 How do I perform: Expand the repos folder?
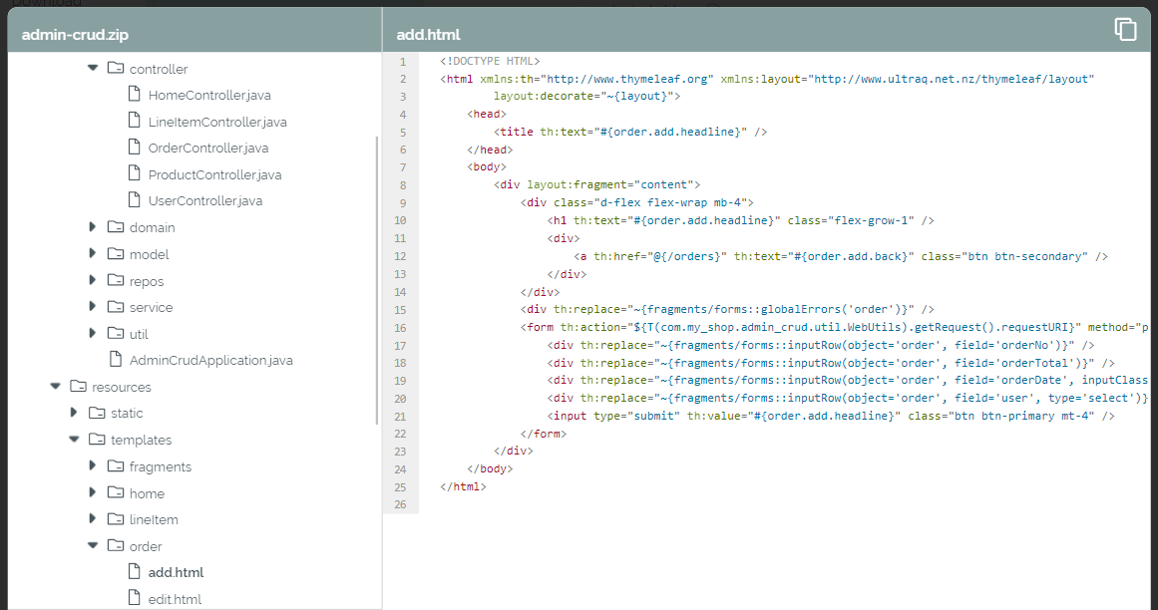pyautogui.click(x=93, y=280)
